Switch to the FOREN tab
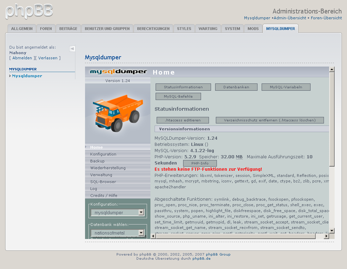The height and width of the screenshot is (269, 347). pyautogui.click(x=46, y=29)
